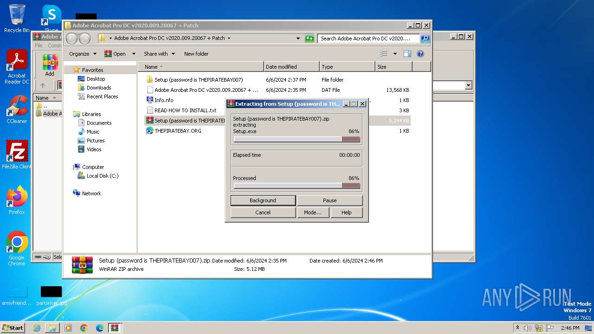Image resolution: width=594 pixels, height=334 pixels.
Task: Select READ HOW TO INSTALL.txt
Action: (185, 110)
